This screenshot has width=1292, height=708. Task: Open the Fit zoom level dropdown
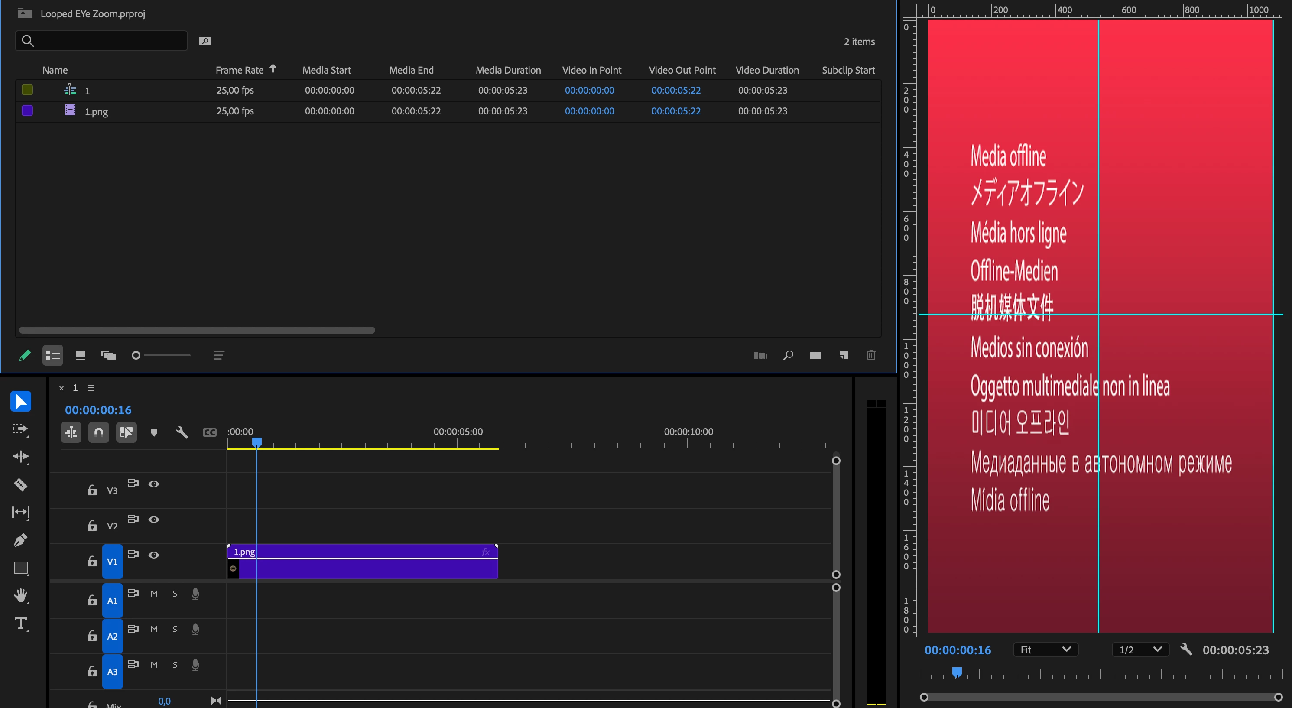pos(1045,650)
